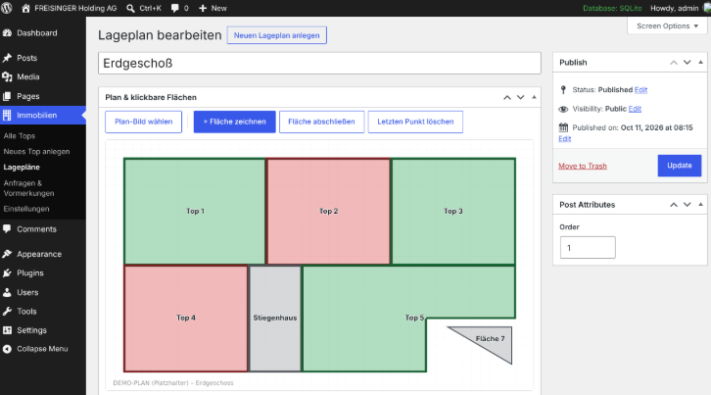This screenshot has height=395, width=711.
Task: Click the WordPress logo icon
Action: click(7, 8)
